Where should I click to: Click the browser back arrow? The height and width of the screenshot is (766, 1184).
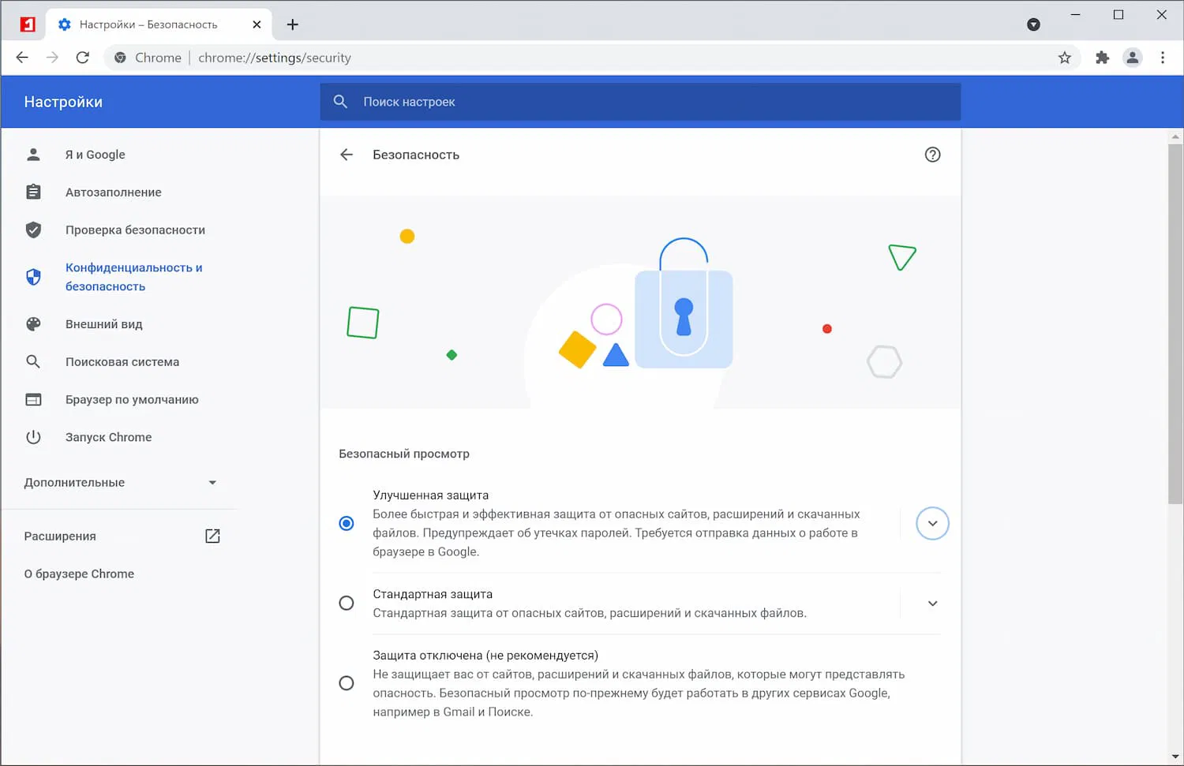22,58
